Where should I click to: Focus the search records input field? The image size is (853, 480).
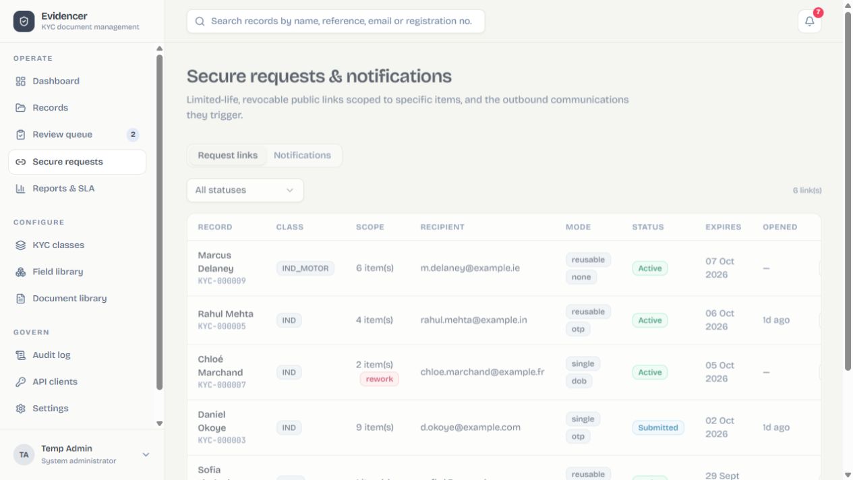pos(336,22)
